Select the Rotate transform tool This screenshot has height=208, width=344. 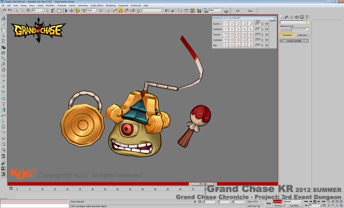coord(77,10)
